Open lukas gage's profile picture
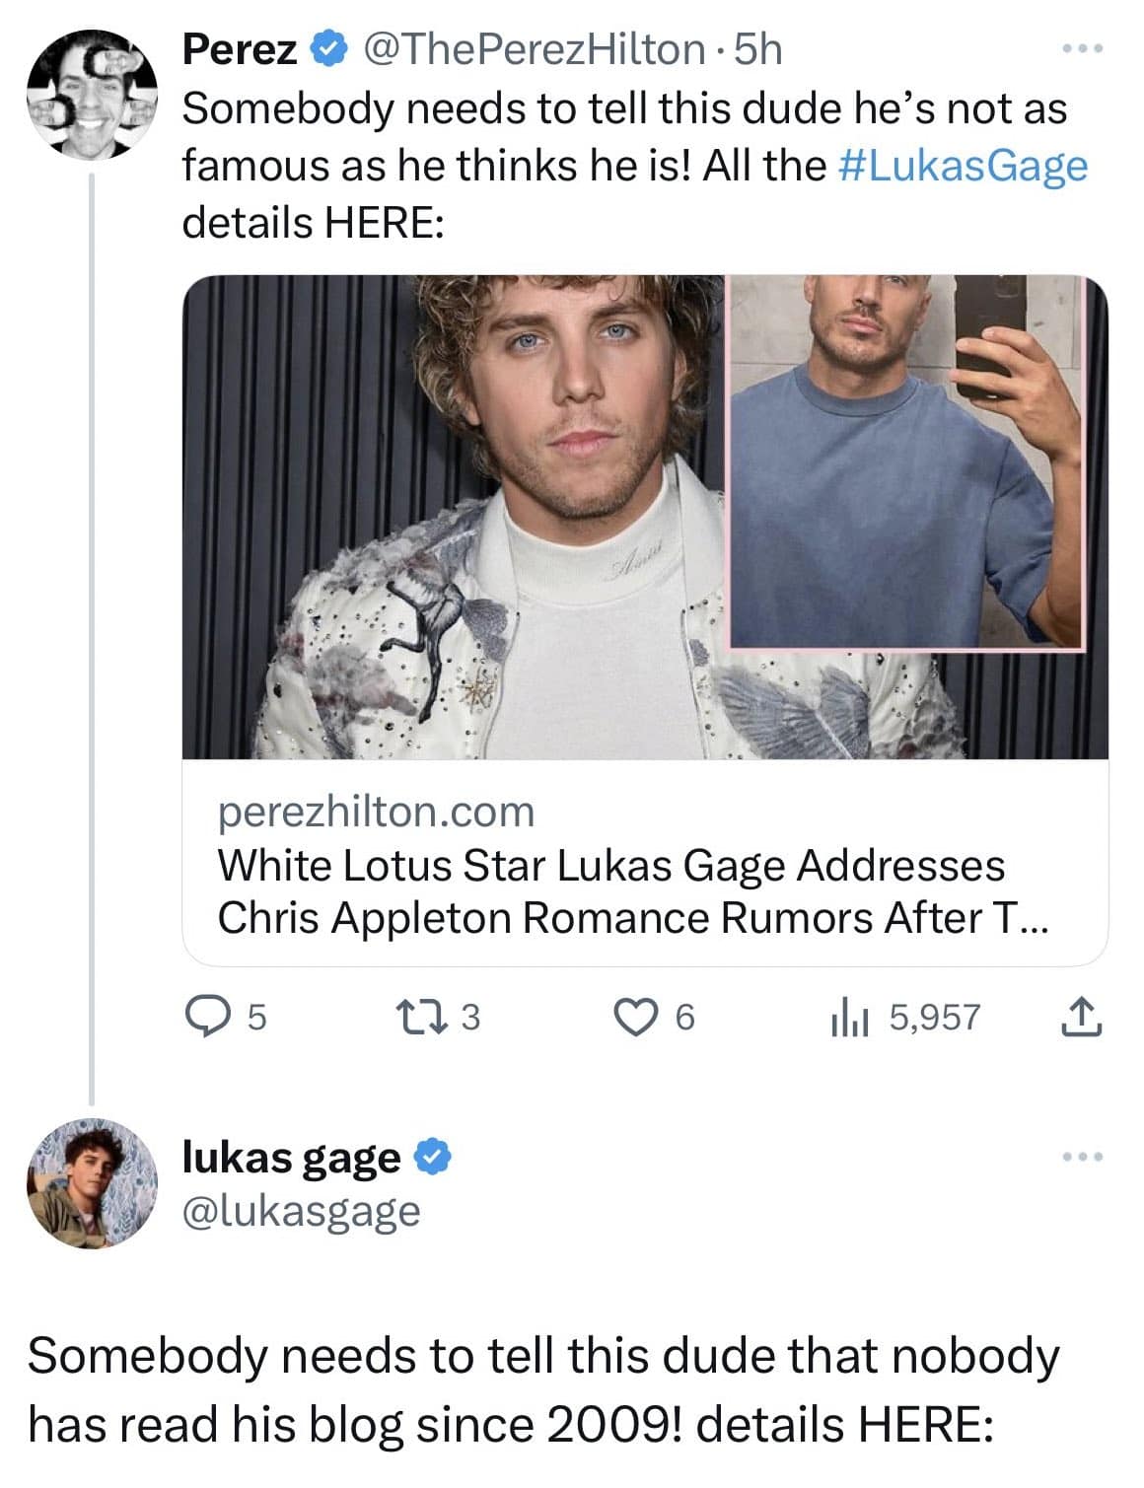The image size is (1144, 1488). [x=91, y=1183]
